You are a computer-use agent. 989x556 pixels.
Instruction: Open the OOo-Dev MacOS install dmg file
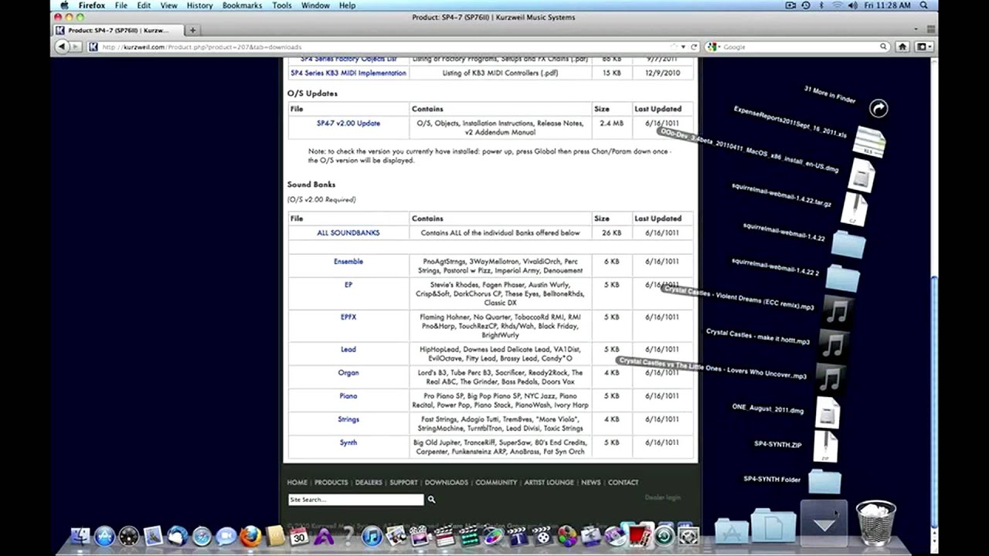[x=861, y=175]
